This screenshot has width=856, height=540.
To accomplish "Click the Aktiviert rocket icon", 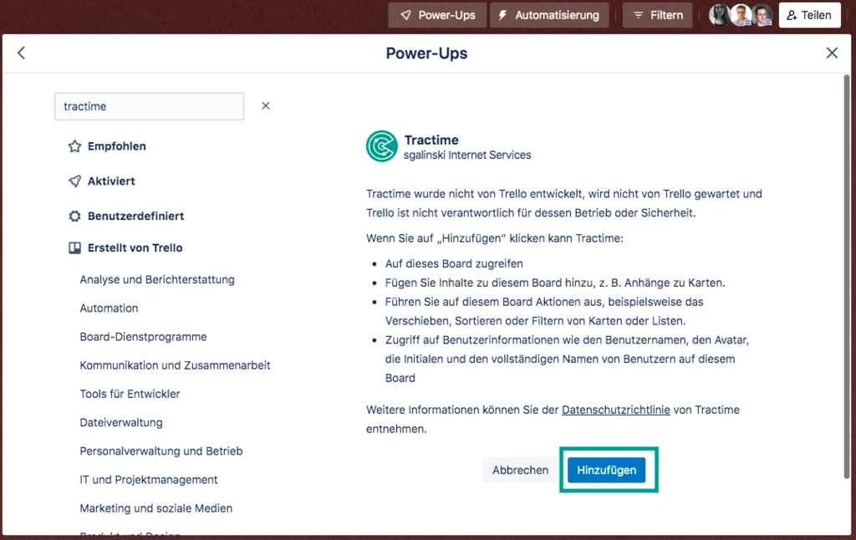I will (74, 181).
